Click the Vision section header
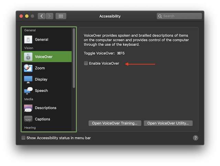This screenshot has width=220, height=166. coord(29,48)
